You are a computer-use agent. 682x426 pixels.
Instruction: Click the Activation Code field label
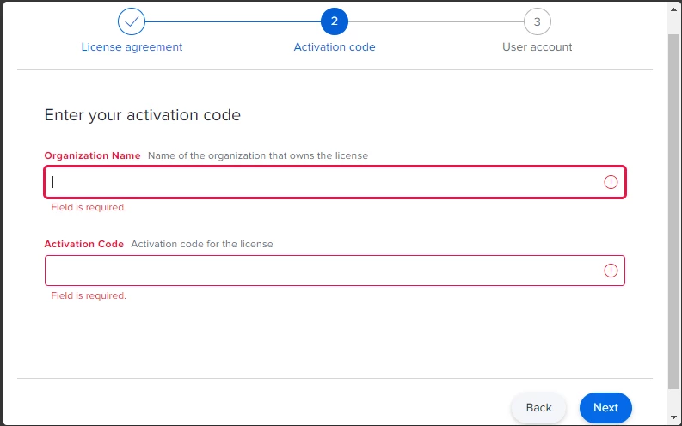84,244
